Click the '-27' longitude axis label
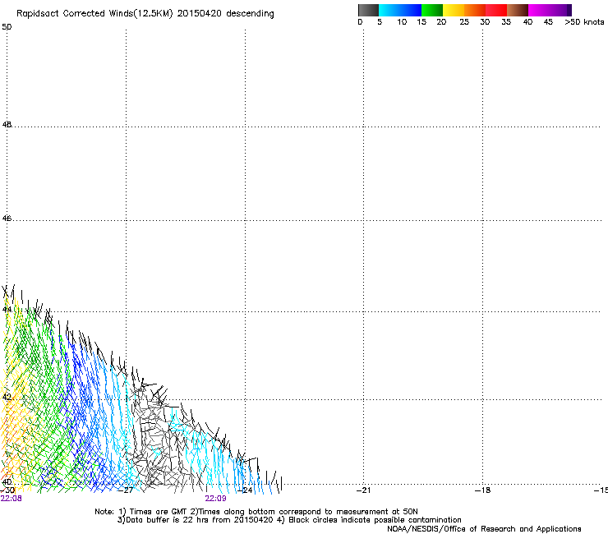The width and height of the screenshot is (608, 534). click(x=126, y=490)
